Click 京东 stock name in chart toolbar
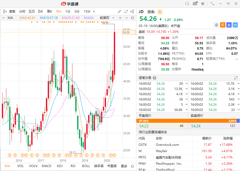The image size is (240, 171). coord(12,12)
